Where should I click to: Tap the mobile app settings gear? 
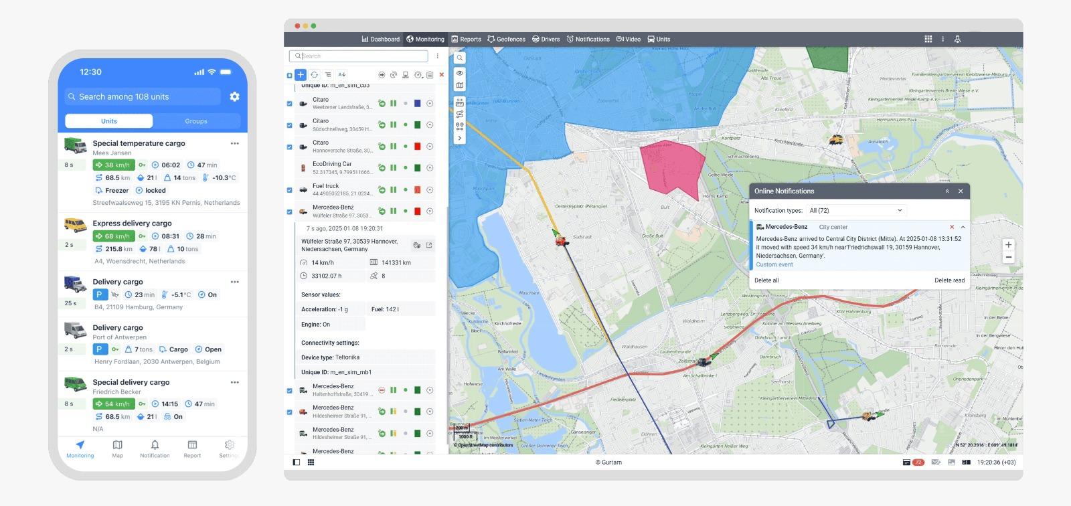click(x=234, y=96)
